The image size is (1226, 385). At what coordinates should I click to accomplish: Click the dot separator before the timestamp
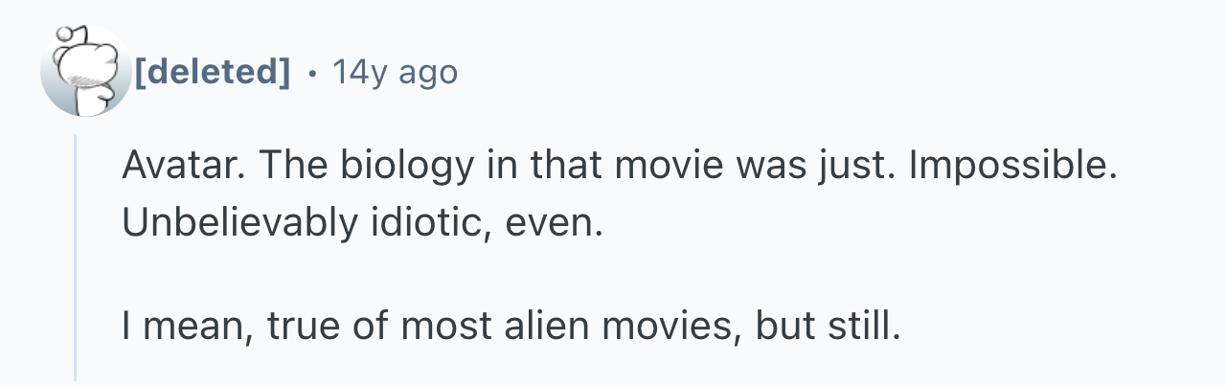310,71
